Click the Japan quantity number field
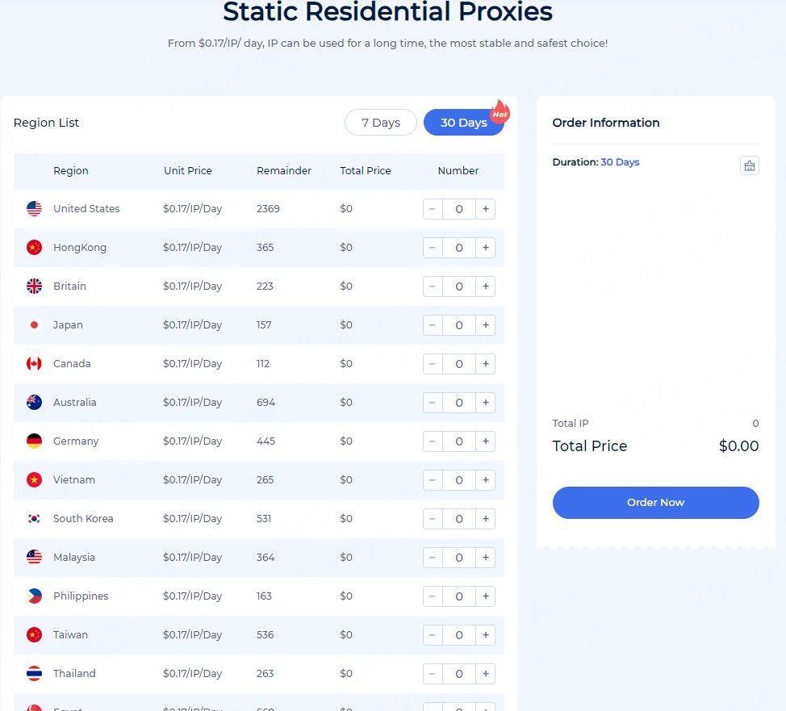The width and height of the screenshot is (786, 711). (x=459, y=325)
